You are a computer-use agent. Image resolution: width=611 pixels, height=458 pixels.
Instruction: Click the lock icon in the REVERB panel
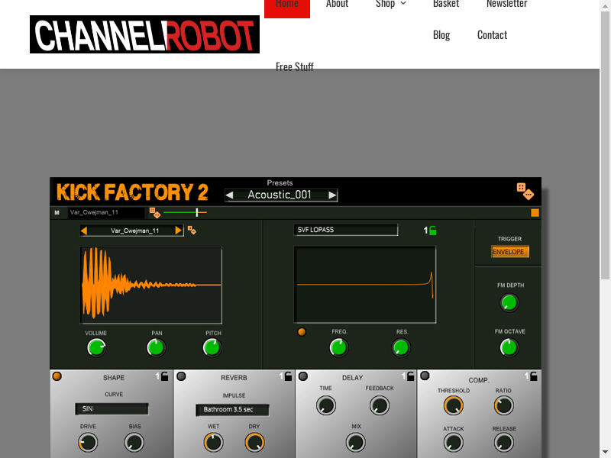288,376
